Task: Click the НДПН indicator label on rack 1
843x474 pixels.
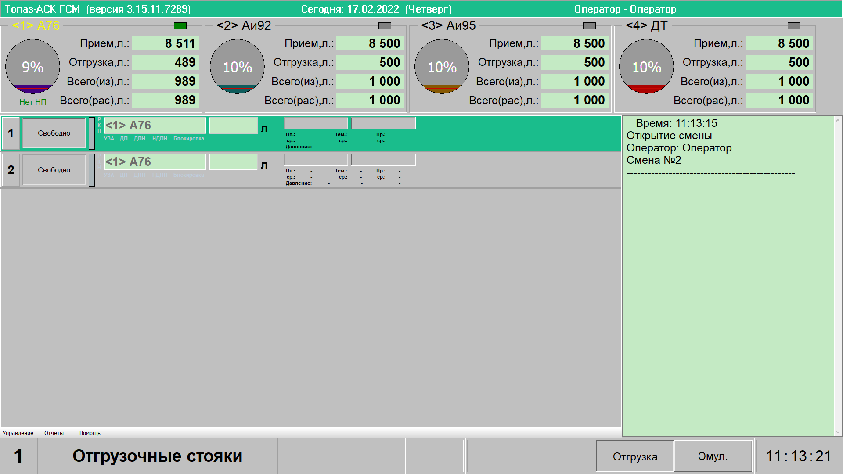Action: click(160, 139)
